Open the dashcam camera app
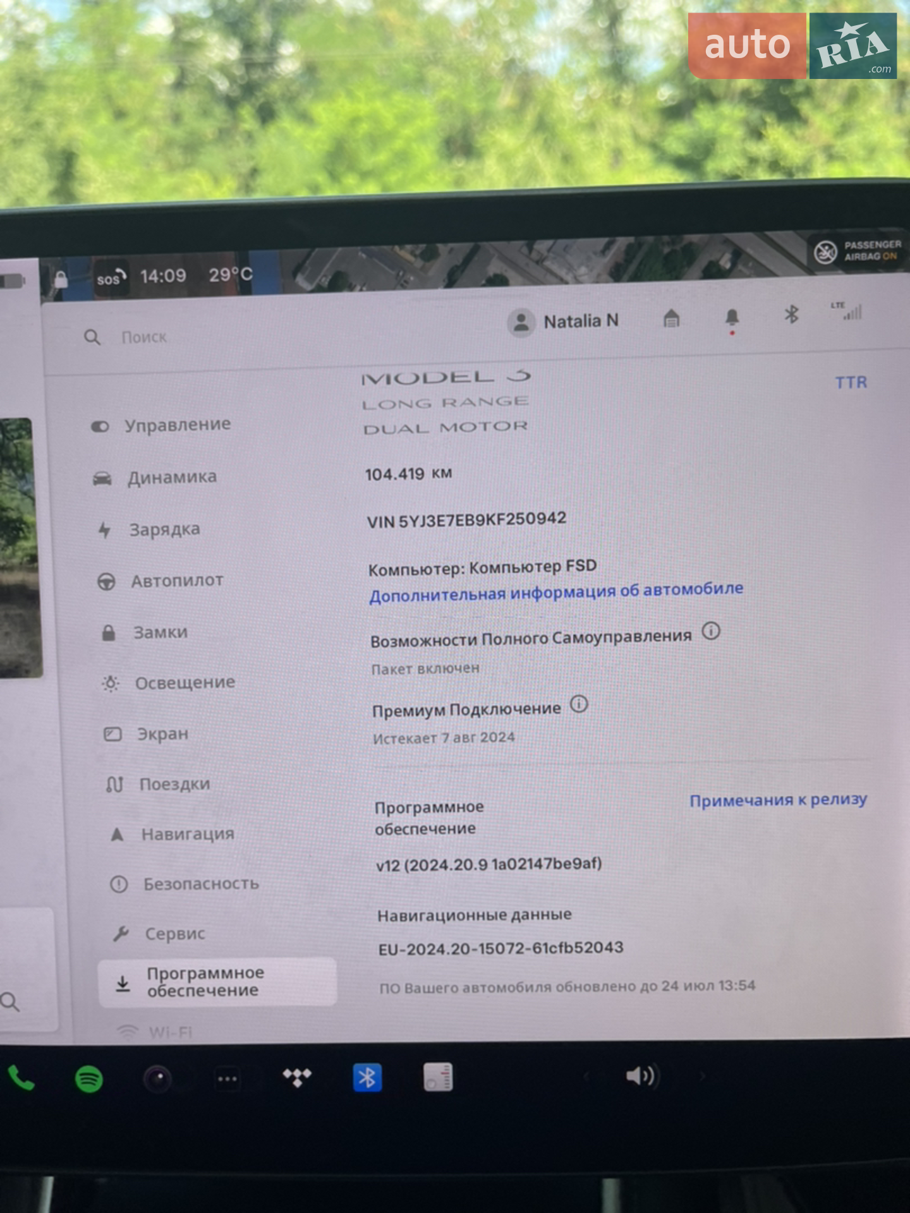This screenshot has width=910, height=1213. click(x=157, y=1078)
